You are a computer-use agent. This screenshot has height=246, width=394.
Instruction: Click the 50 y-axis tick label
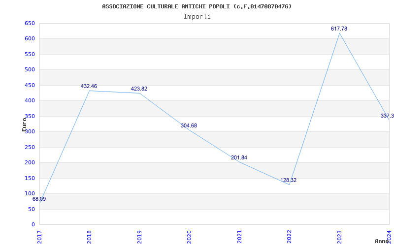pyautogui.click(x=32, y=209)
